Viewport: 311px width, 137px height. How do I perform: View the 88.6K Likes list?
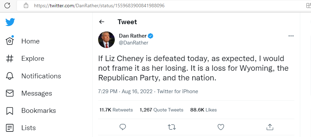pyautogui.click(x=204, y=110)
